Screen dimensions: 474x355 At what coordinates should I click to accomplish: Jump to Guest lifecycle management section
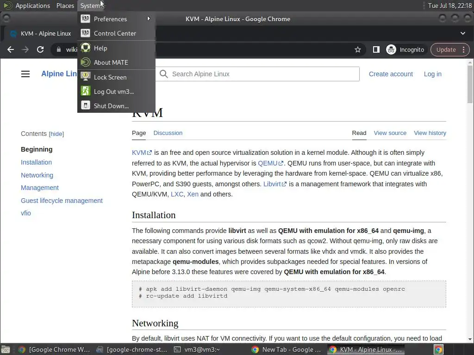click(62, 201)
